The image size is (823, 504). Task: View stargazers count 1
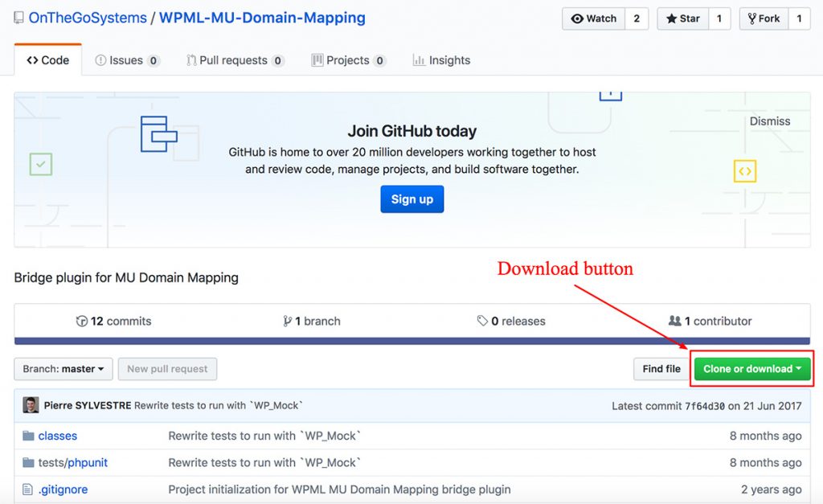pyautogui.click(x=719, y=18)
